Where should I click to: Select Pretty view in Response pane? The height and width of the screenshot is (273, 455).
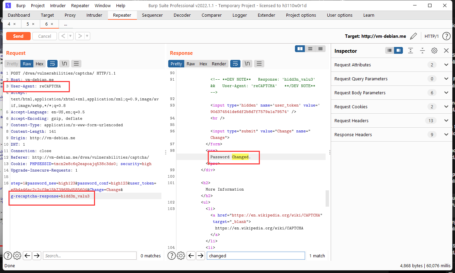(x=176, y=64)
